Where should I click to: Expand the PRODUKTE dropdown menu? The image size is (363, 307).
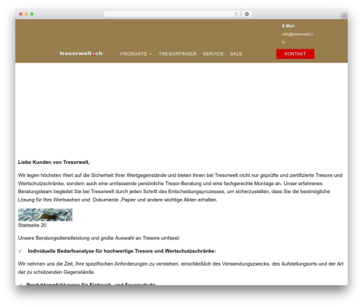(x=136, y=54)
